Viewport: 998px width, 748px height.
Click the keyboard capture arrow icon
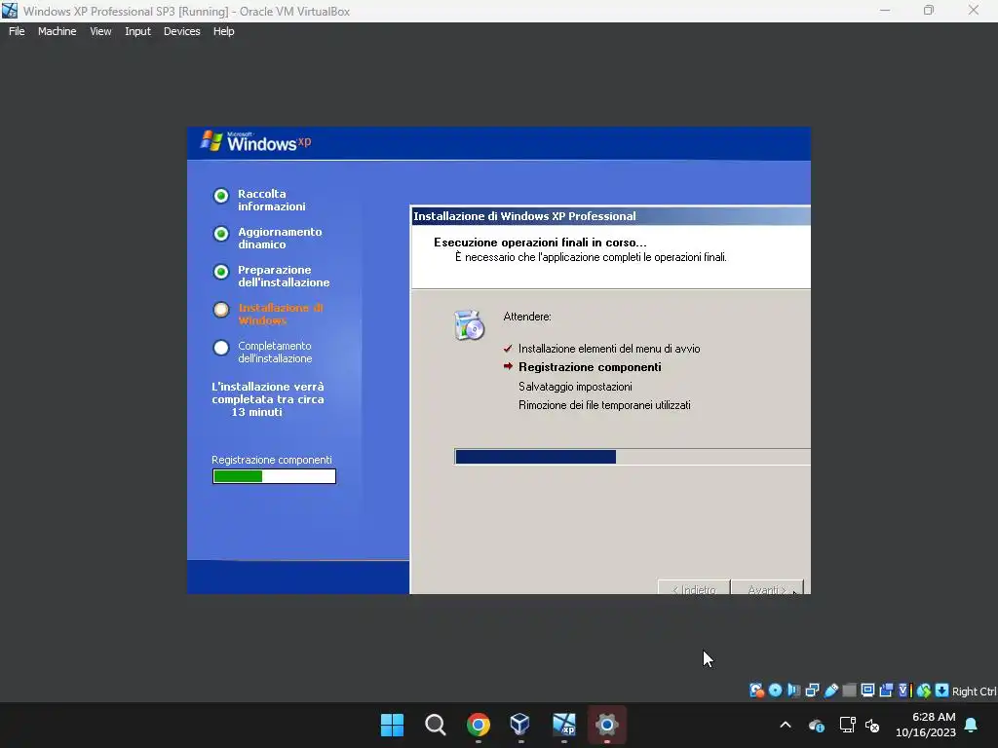(942, 691)
